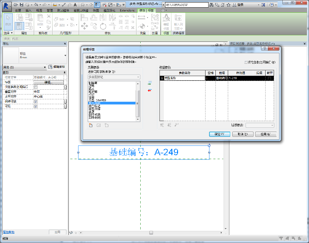Click the Undo arrow in quick access toolbar

(36, 5)
